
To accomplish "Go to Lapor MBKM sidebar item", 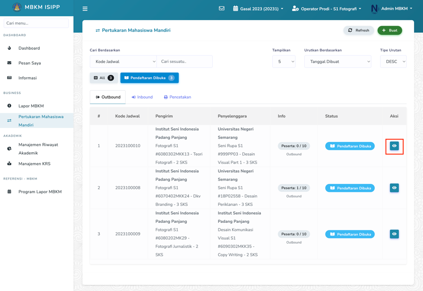I will [x=31, y=106].
